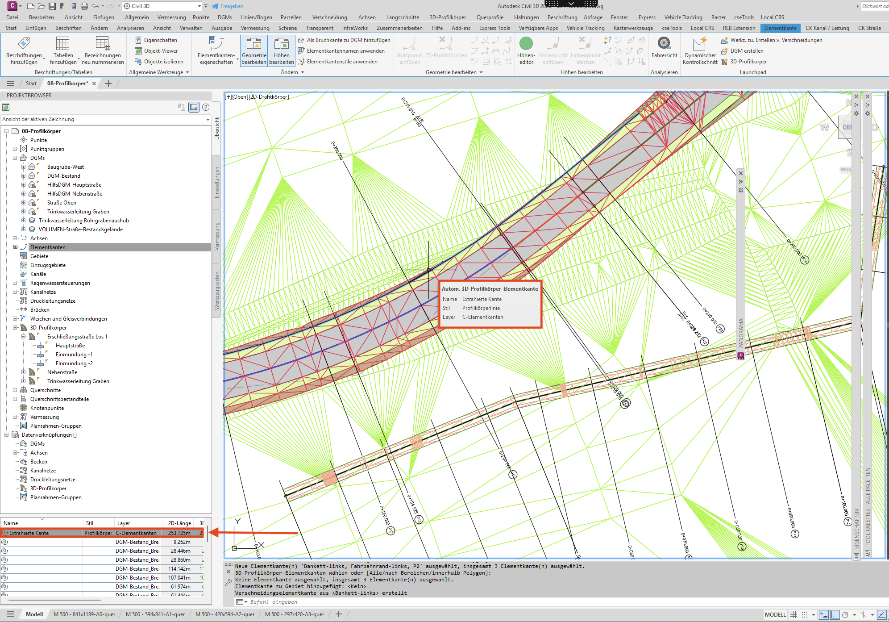Viewport: 889px width, 622px height.
Task: Apply Elementkantenstile anwenden
Action: 337,62
